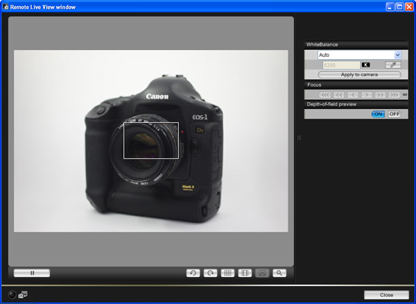The image size is (416, 304).
Task: Rotate the live view image left
Action: click(x=193, y=273)
